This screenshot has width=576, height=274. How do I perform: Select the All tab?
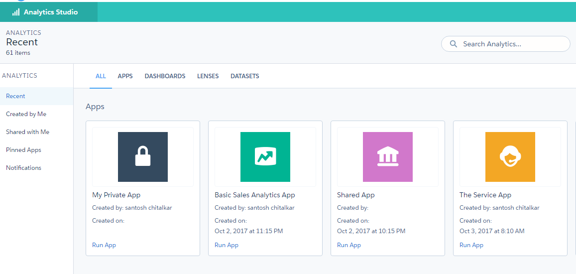tap(101, 76)
